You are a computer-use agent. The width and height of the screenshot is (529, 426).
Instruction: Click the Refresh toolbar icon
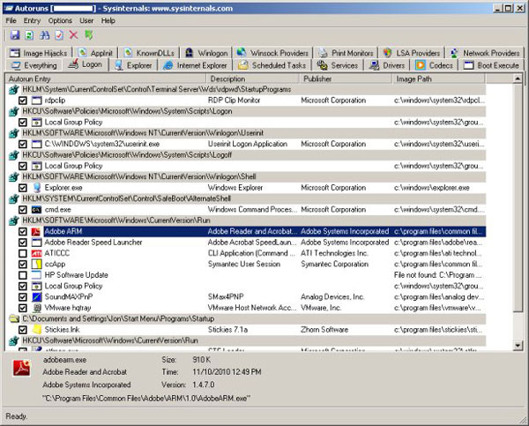[x=29, y=35]
